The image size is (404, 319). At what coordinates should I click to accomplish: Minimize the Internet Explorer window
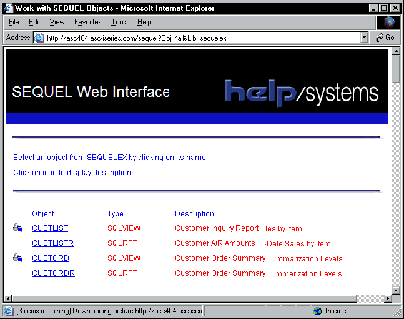373,8
